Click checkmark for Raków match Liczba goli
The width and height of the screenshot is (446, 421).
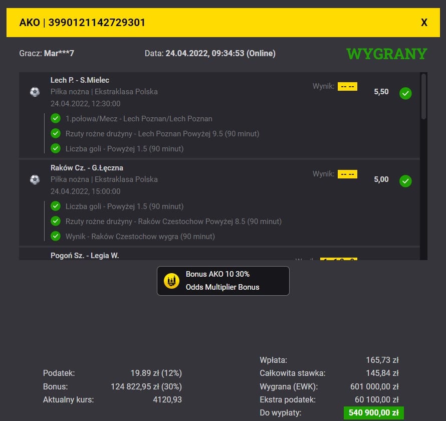pyautogui.click(x=56, y=206)
